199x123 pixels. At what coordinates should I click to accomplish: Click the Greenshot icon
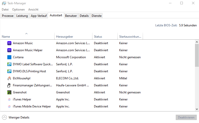pos(9,92)
